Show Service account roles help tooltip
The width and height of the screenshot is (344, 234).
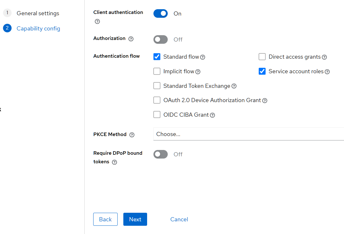pyautogui.click(x=327, y=72)
